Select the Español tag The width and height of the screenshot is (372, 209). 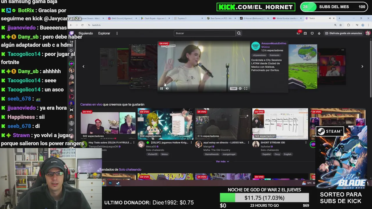point(267,154)
